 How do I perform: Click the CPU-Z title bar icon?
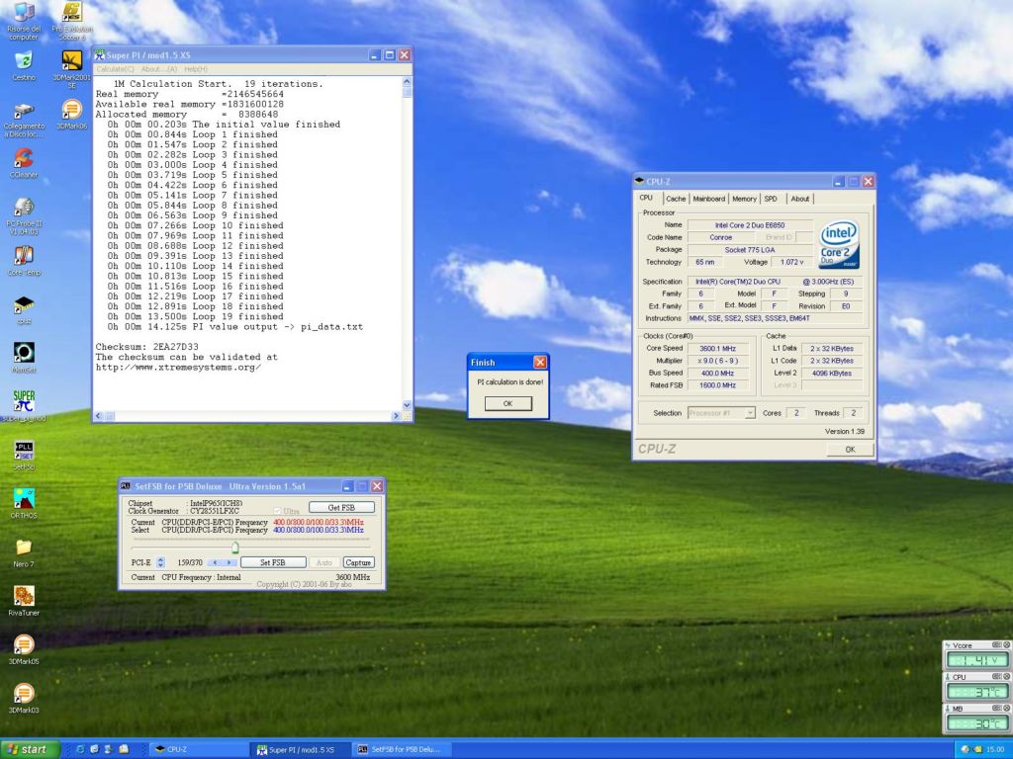(x=640, y=182)
